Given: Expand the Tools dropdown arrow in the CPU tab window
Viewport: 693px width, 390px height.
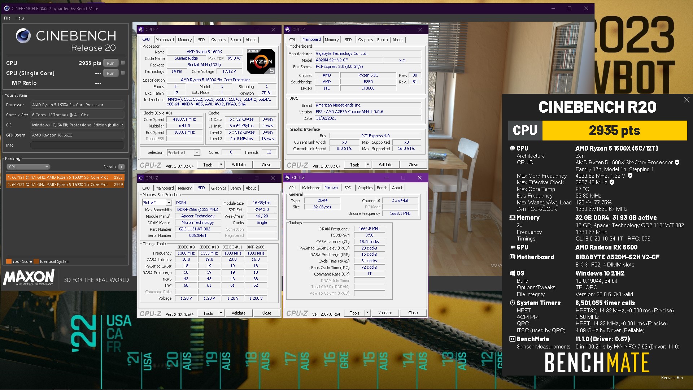Looking at the screenshot, I should (x=221, y=165).
